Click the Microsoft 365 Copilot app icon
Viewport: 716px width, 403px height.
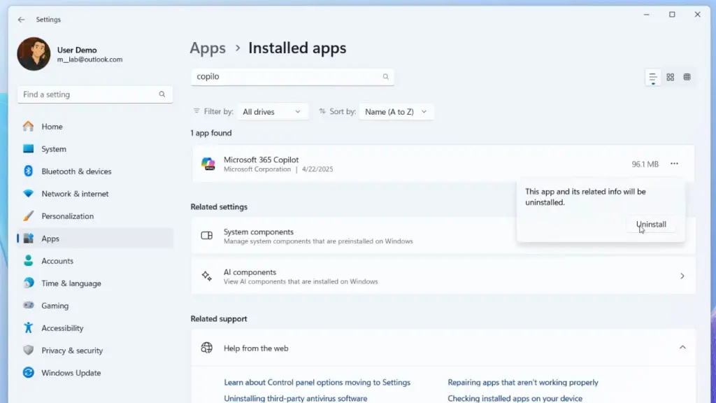[208, 164]
